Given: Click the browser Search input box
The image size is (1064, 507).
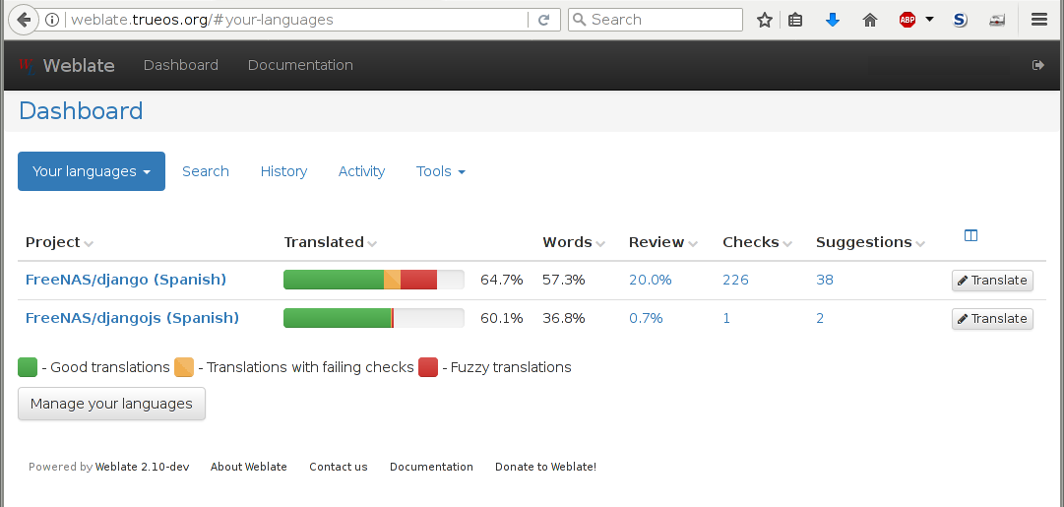Looking at the screenshot, I should [x=656, y=20].
